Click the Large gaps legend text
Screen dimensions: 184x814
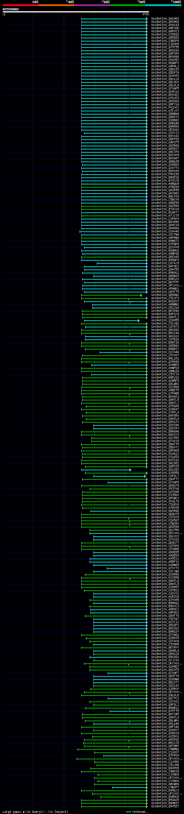pos(35,812)
